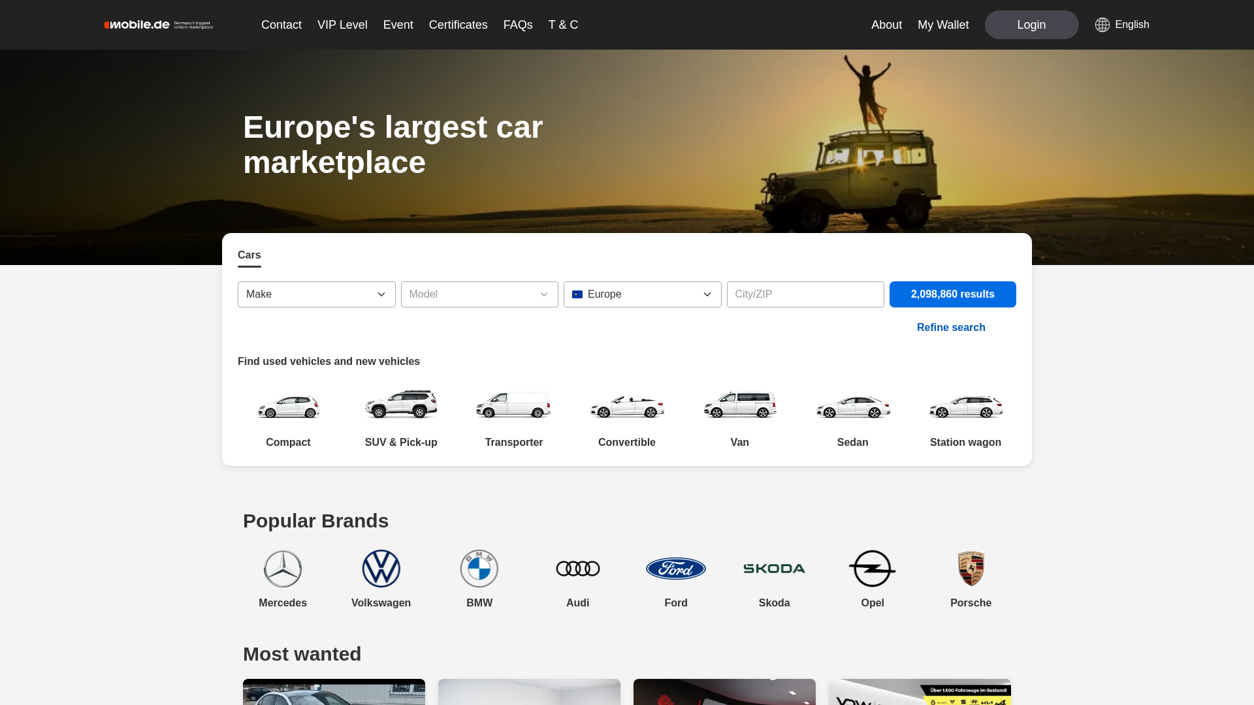Click the Europe flag icon in region selector
The width and height of the screenshot is (1254, 705).
(x=577, y=294)
